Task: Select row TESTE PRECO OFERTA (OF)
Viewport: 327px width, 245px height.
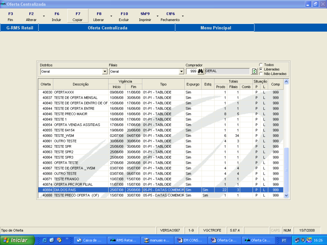Action: click(x=161, y=195)
